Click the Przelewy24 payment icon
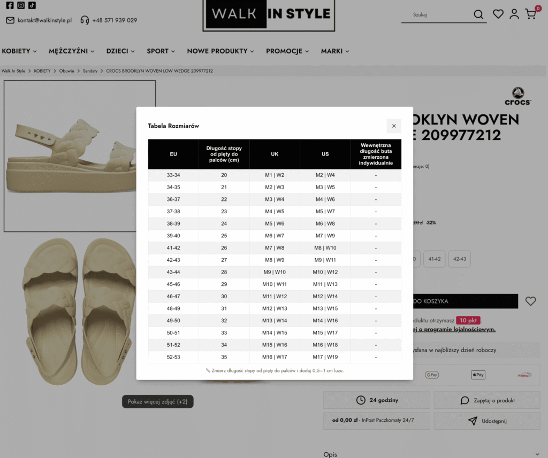The width and height of the screenshot is (548, 458). (524, 375)
